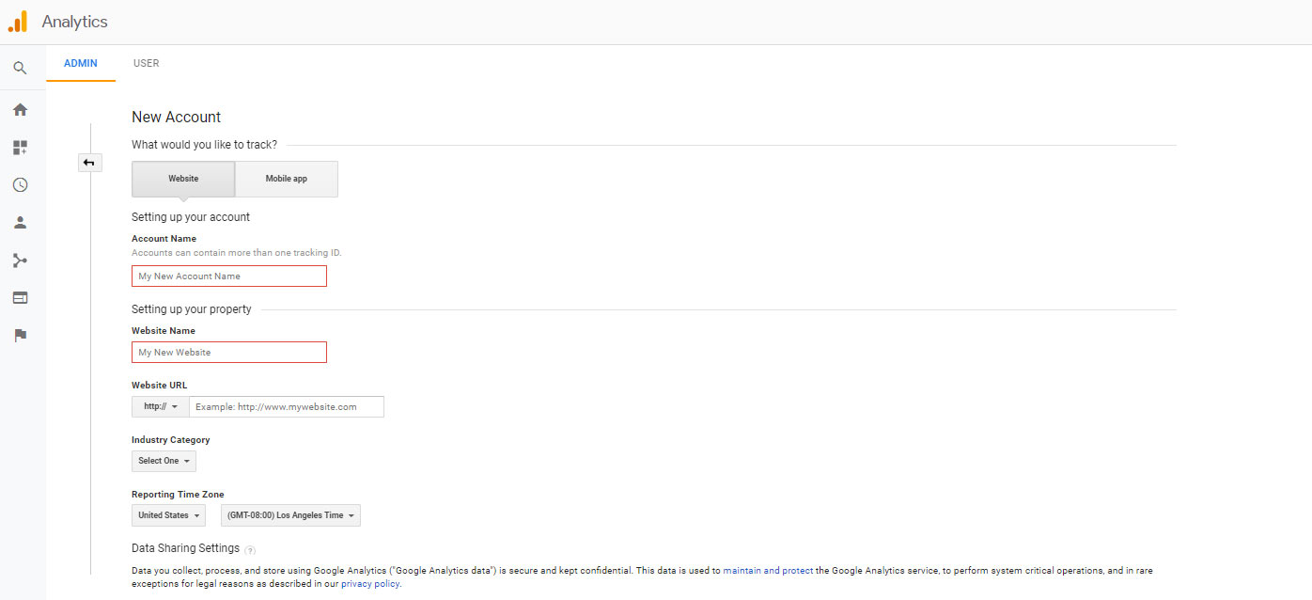
Task: Open Customization dashboard icon in sidebar
Action: point(20,147)
